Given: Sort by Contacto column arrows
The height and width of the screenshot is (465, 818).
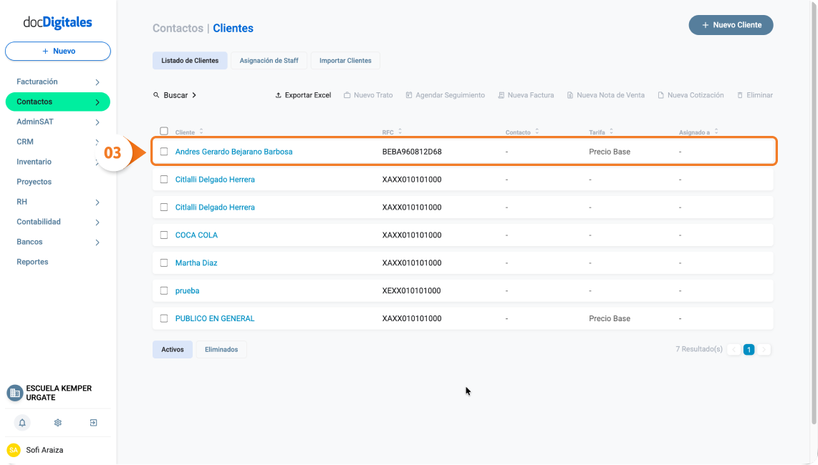Looking at the screenshot, I should (536, 132).
